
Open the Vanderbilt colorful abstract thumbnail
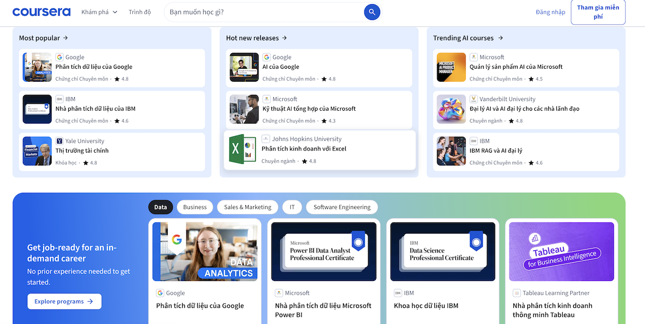451,109
